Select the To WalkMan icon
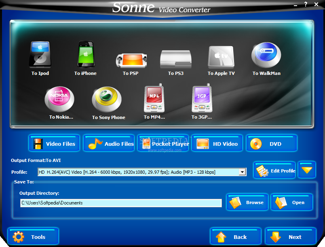This screenshot has width=325, height=247. (x=266, y=55)
